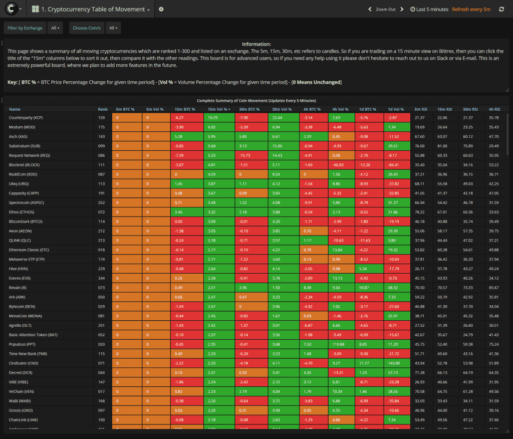Sort table by the Rank column header
The width and height of the screenshot is (513, 439).
click(x=103, y=109)
